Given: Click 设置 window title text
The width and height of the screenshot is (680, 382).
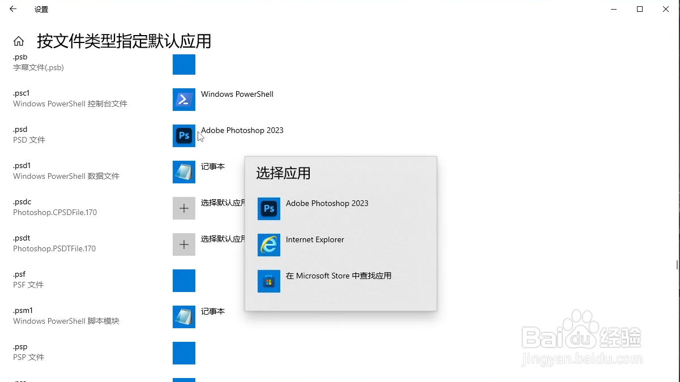Looking at the screenshot, I should pos(41,10).
